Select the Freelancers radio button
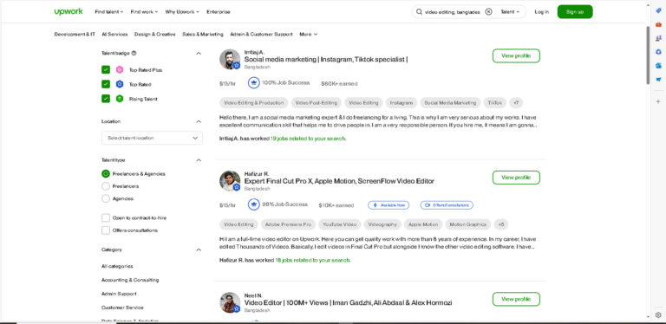Screen dimensions: 666x324 click(106, 186)
